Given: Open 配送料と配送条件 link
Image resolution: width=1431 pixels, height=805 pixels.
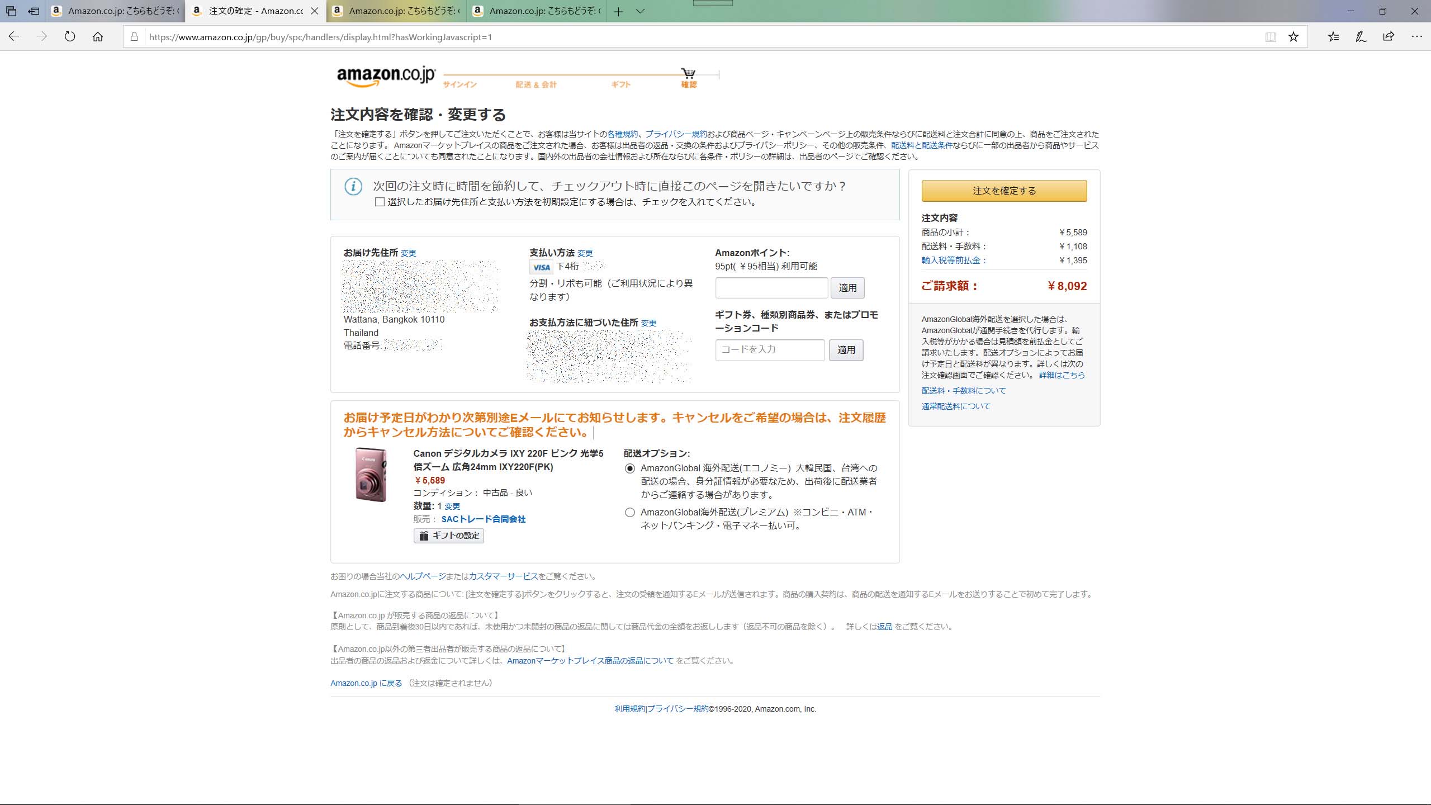Looking at the screenshot, I should (x=922, y=145).
